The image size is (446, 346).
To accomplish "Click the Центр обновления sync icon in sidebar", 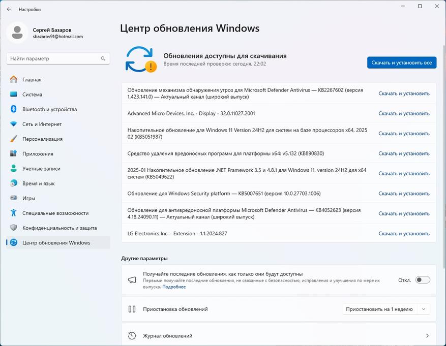I will (13, 242).
